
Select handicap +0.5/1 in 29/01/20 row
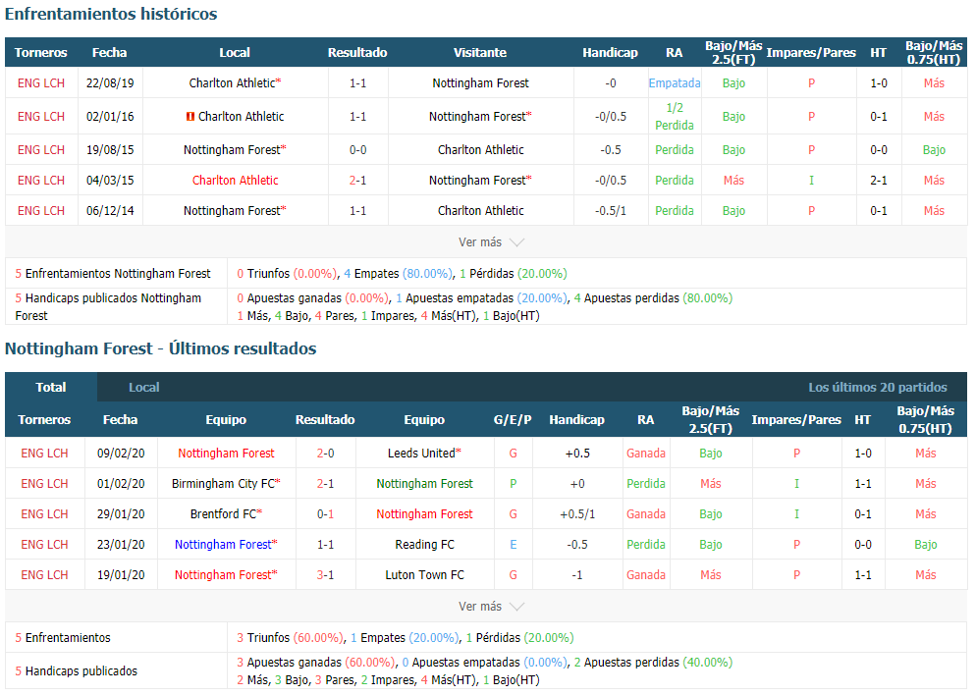tap(577, 514)
